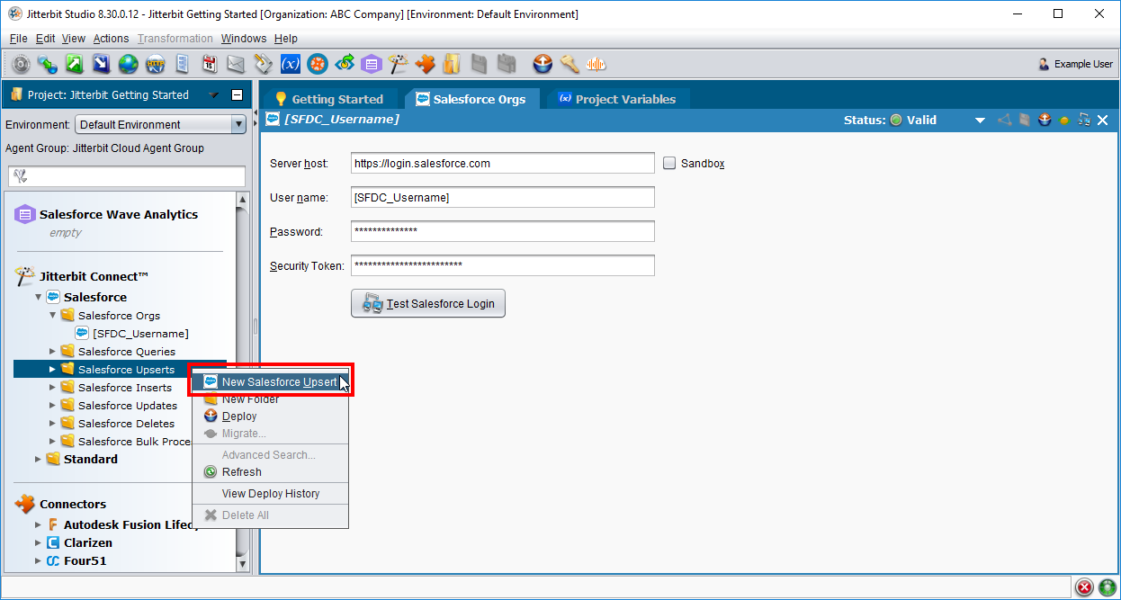Click the envelope email toolbar icon
This screenshot has height=600, width=1121.
[236, 64]
